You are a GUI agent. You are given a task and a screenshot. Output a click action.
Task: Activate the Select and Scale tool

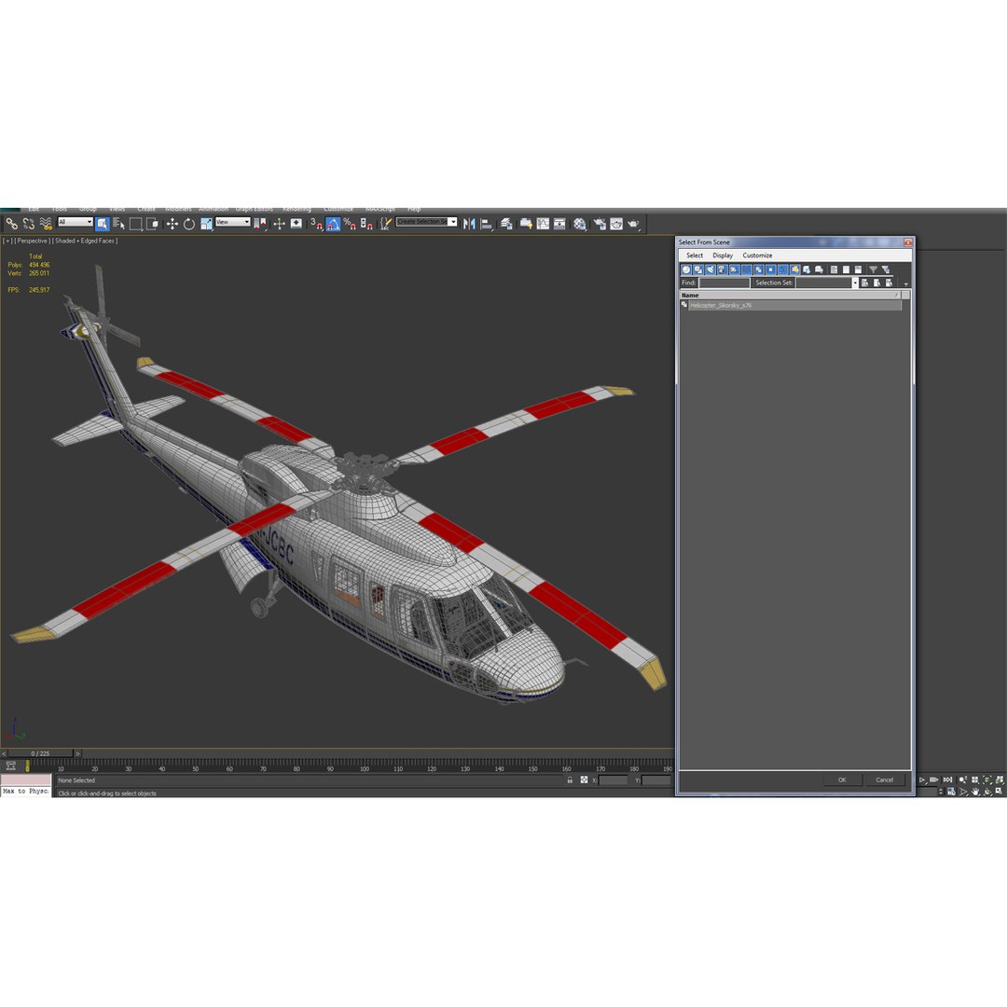tap(206, 224)
